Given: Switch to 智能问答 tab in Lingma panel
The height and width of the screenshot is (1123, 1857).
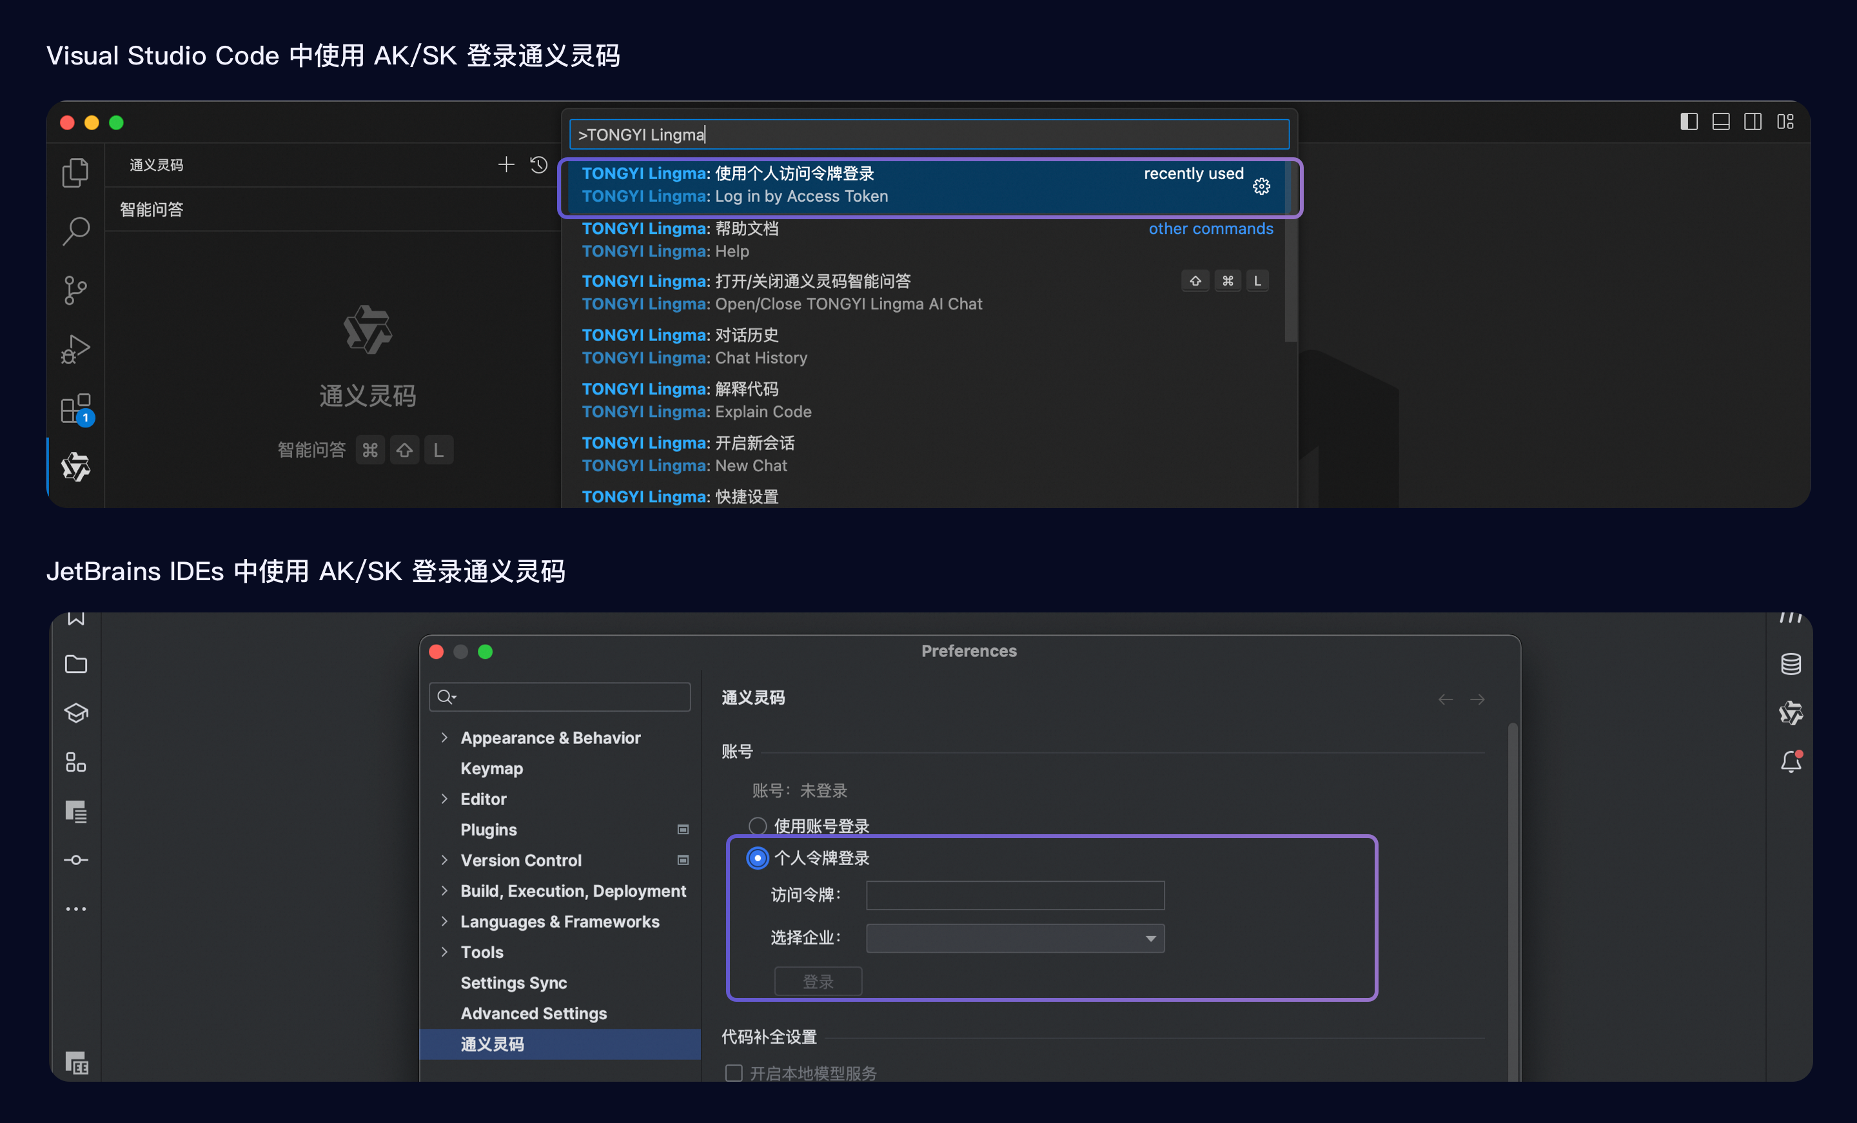Looking at the screenshot, I should coord(152,209).
